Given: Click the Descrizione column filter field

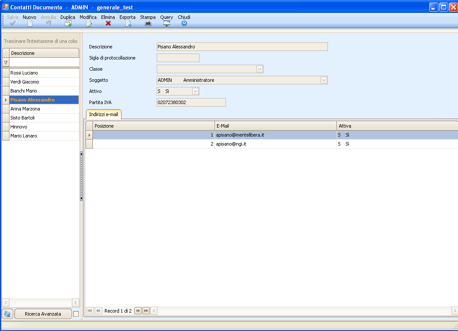Looking at the screenshot, I should (44, 62).
